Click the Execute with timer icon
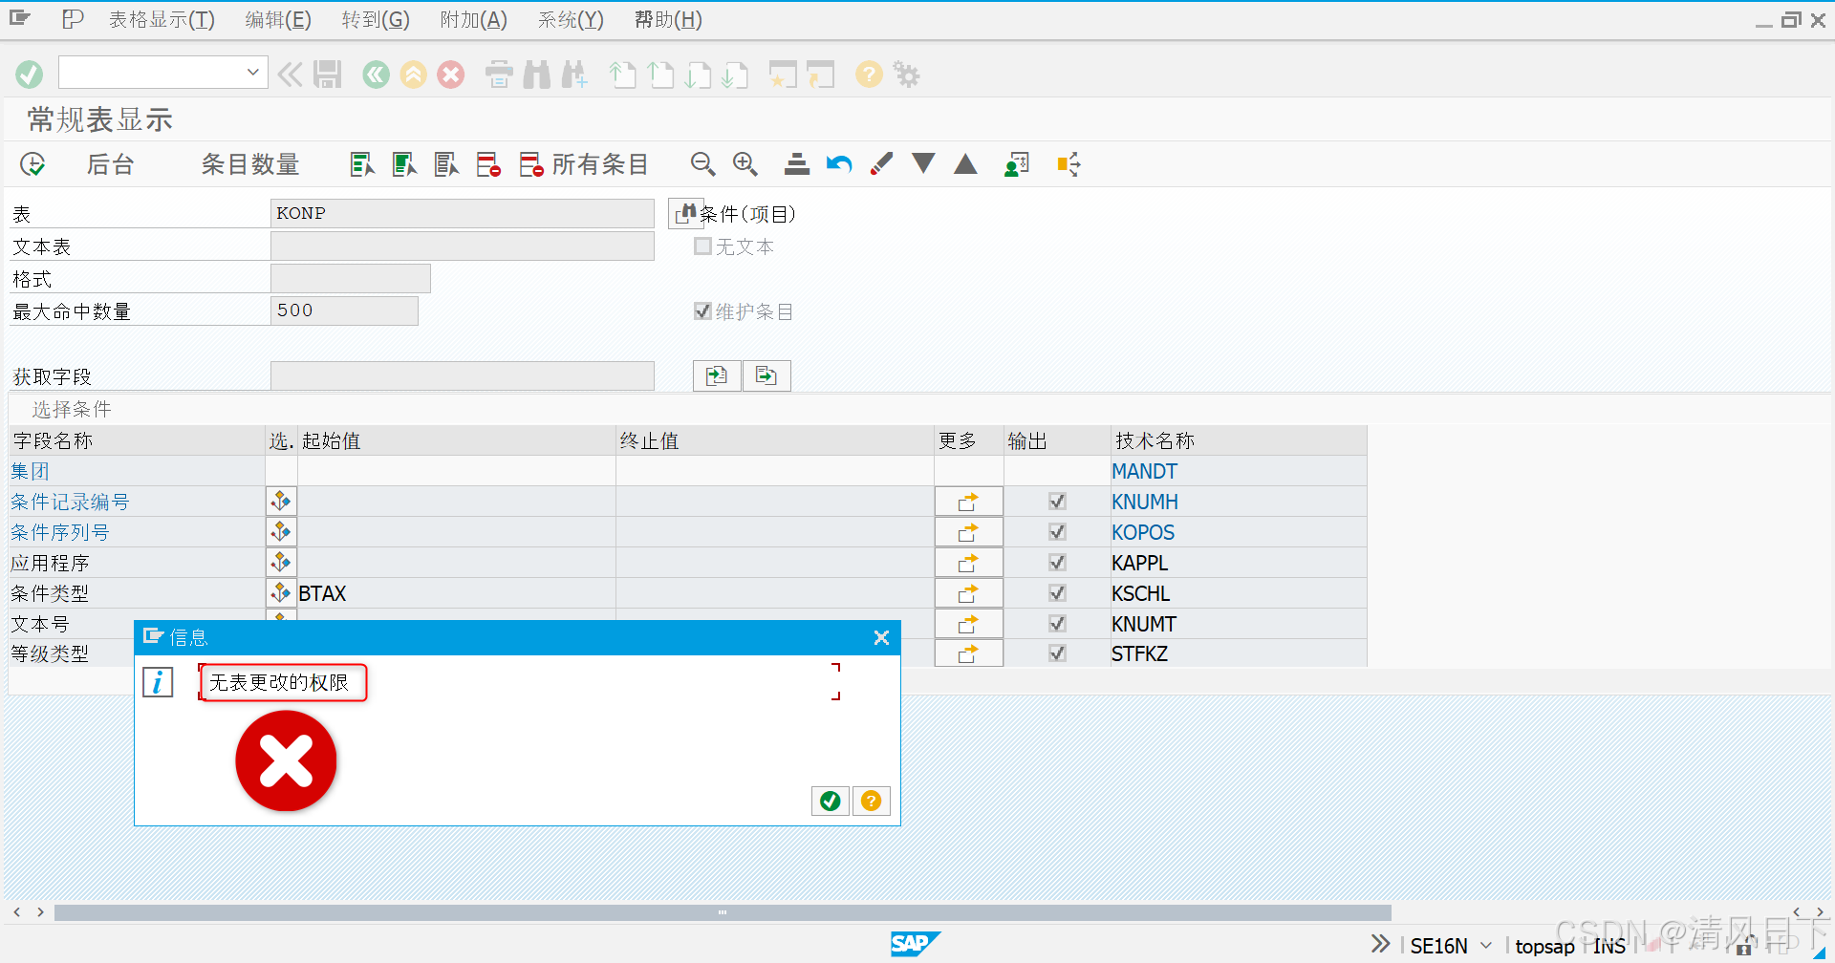The width and height of the screenshot is (1835, 963). [32, 163]
